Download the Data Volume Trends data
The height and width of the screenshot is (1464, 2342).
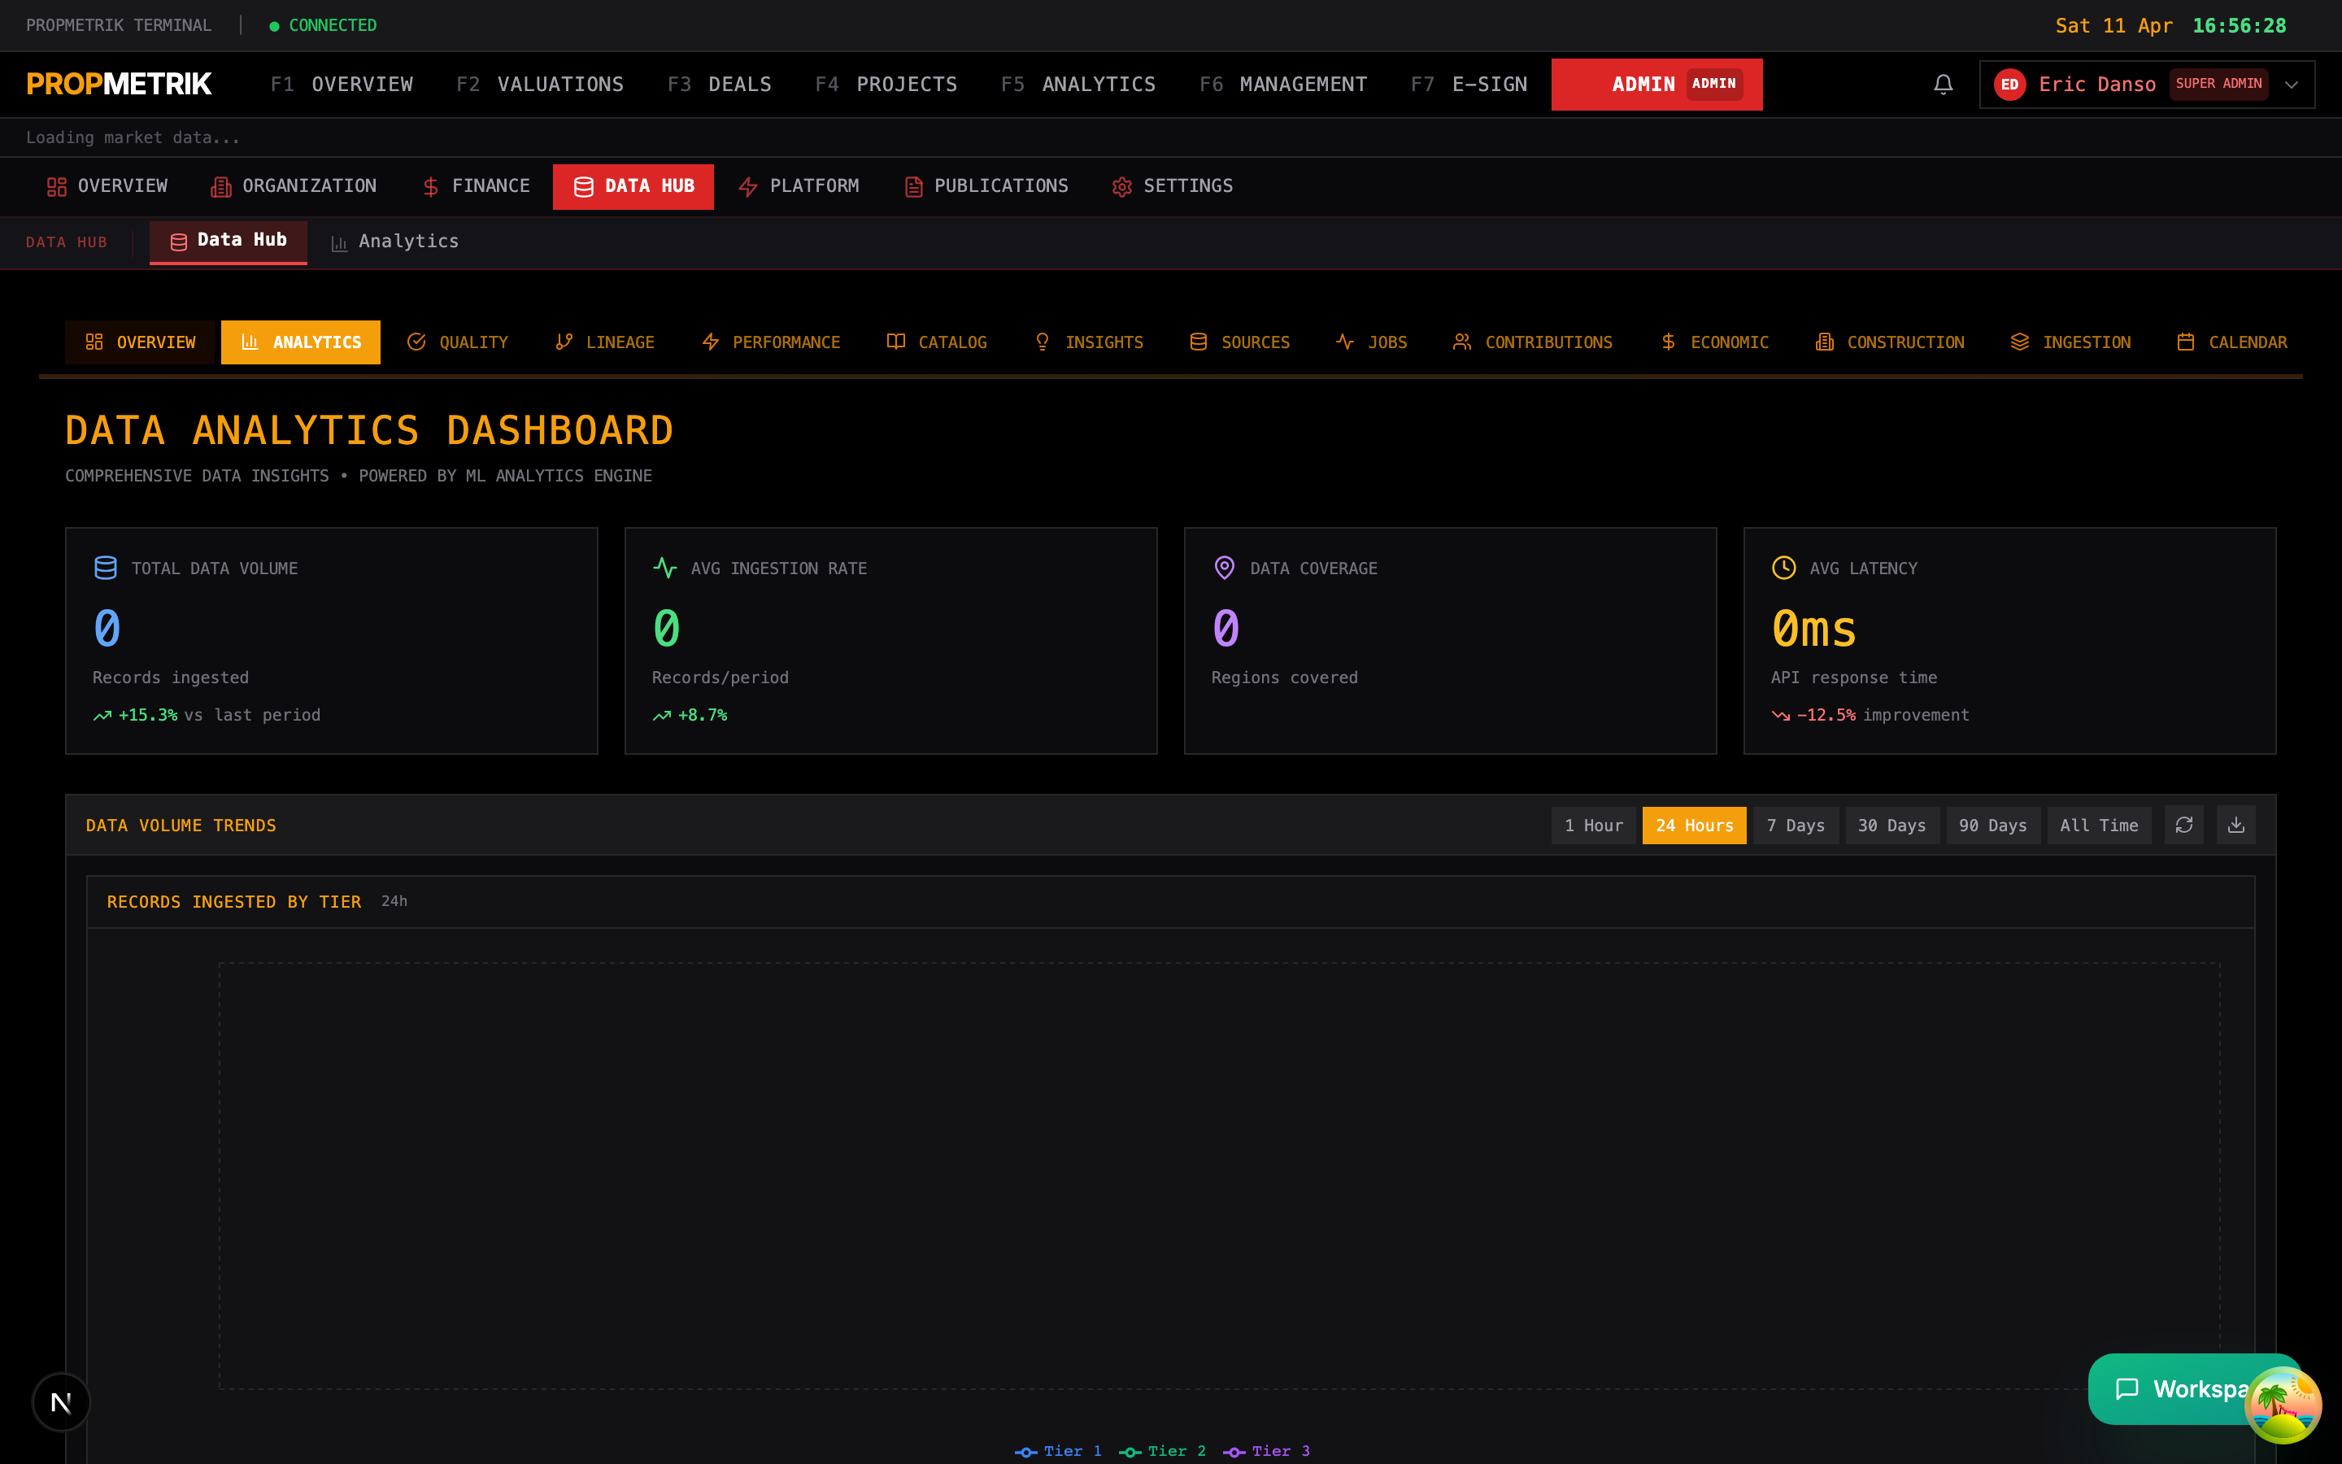click(2235, 825)
